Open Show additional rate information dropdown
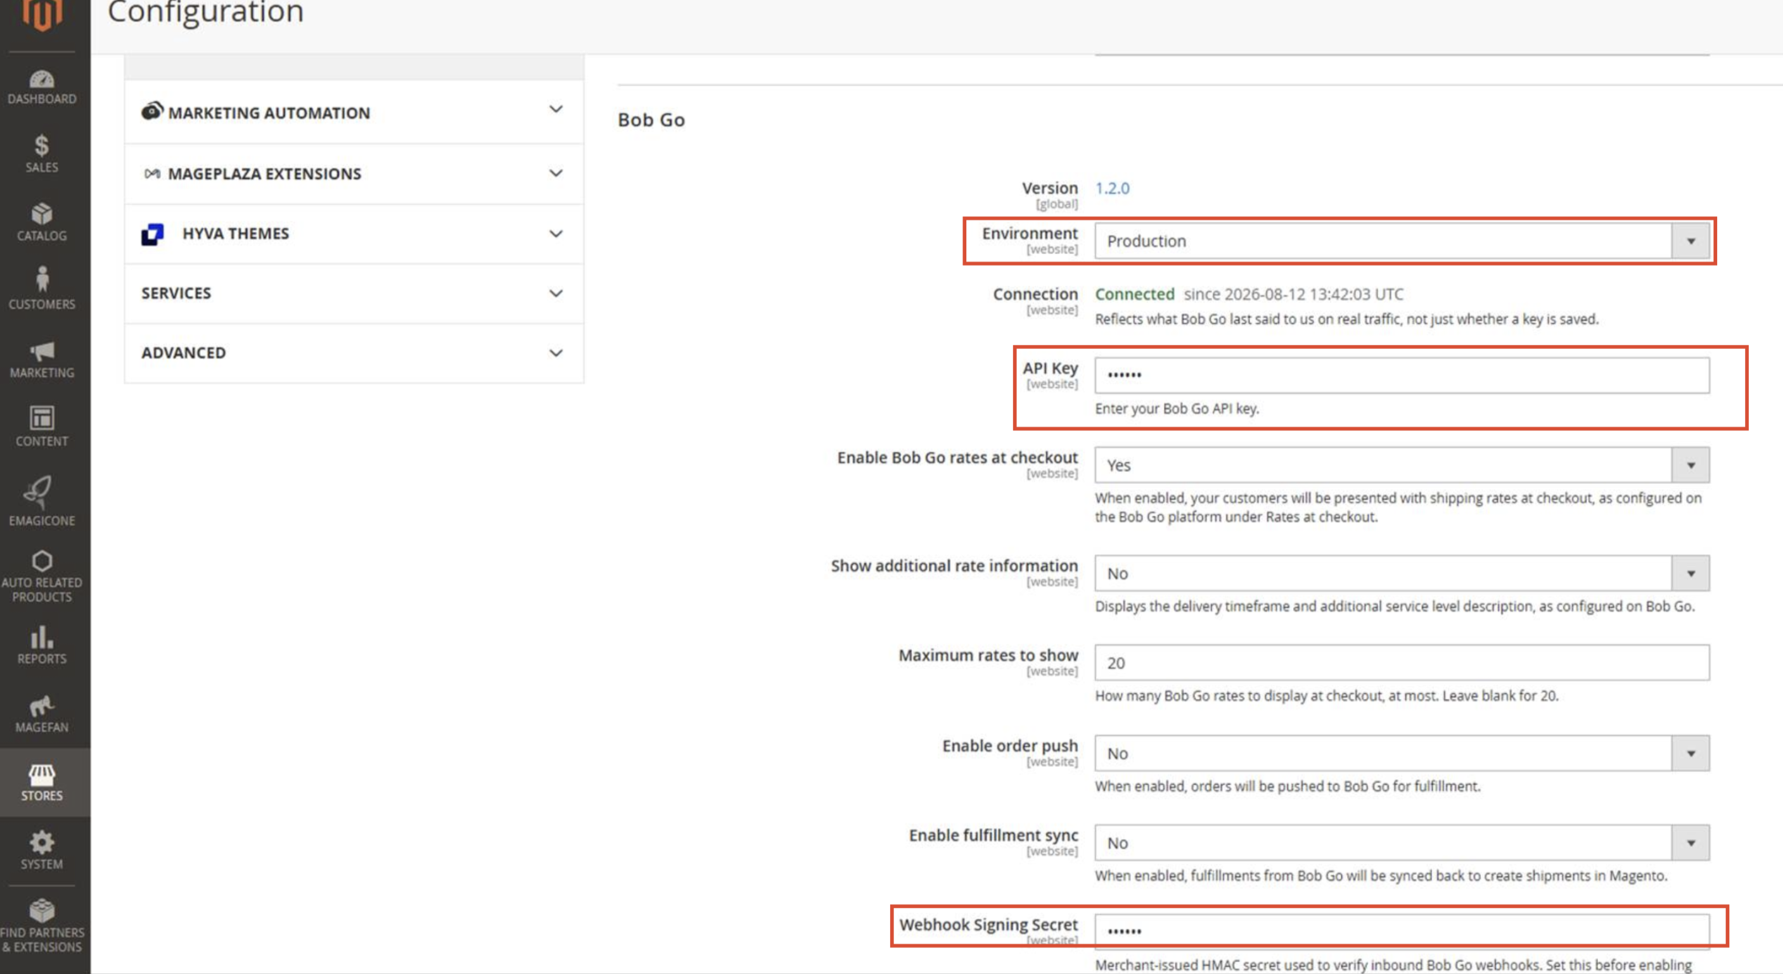 (x=1402, y=572)
